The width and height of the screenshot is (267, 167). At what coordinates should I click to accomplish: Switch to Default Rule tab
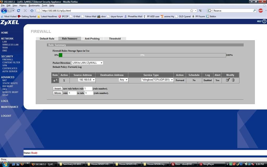pyautogui.click(x=47, y=39)
